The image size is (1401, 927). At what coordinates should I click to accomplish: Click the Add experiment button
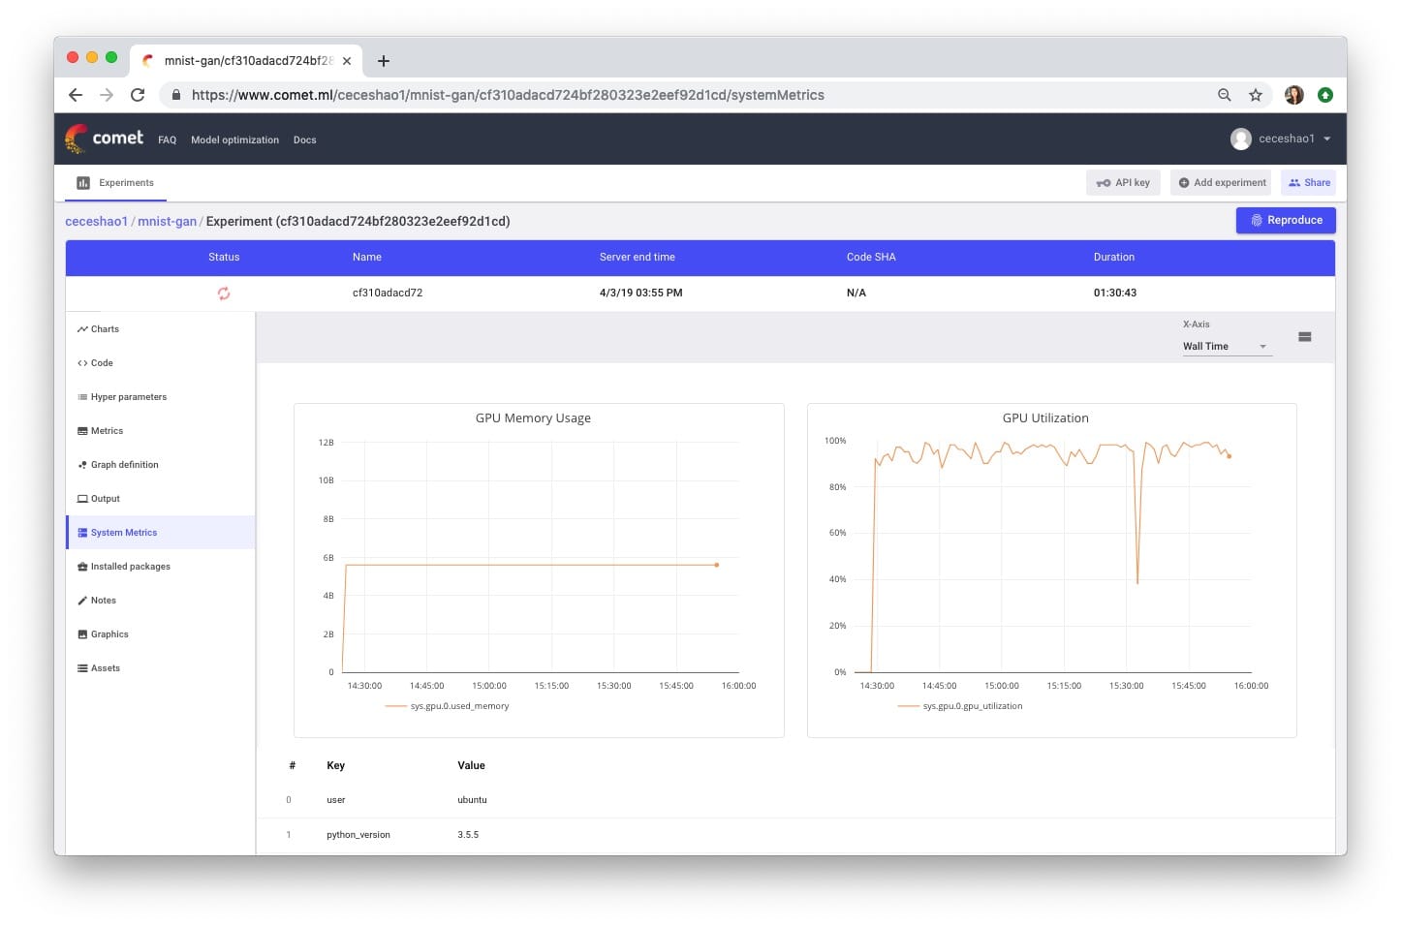coord(1221,183)
